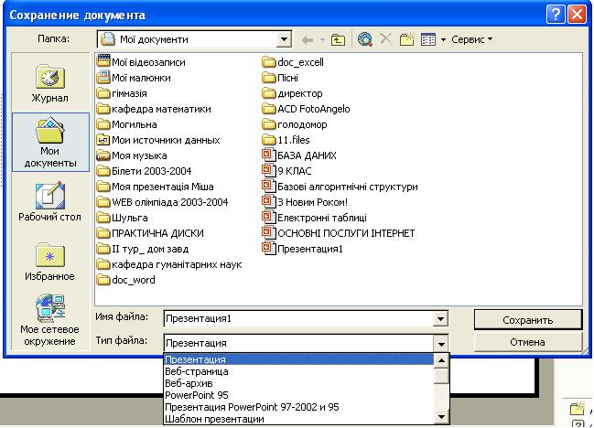Select the Шульга folder

[x=123, y=218]
